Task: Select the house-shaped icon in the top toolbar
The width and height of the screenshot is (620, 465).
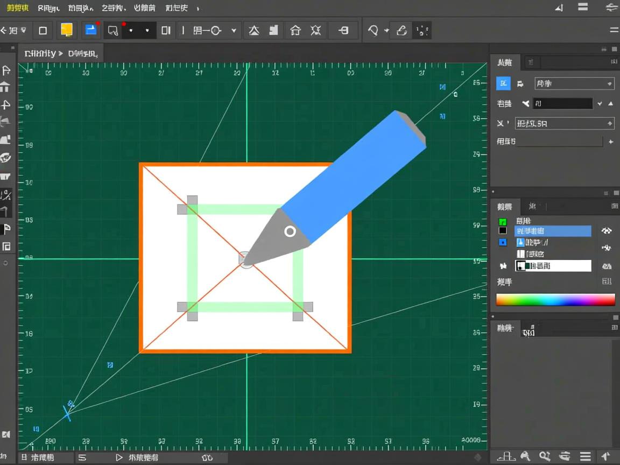Action: [295, 31]
